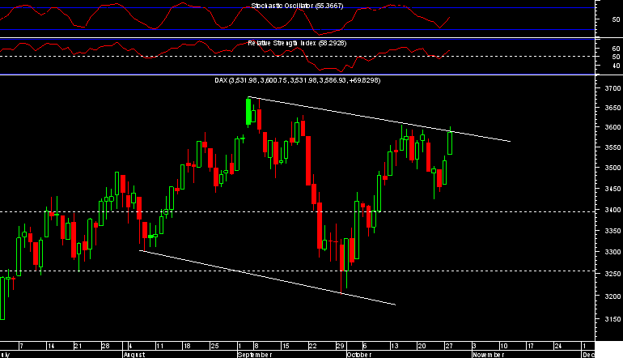Click the date label 29
This screenshot has width=623, height=358.
coord(340,346)
